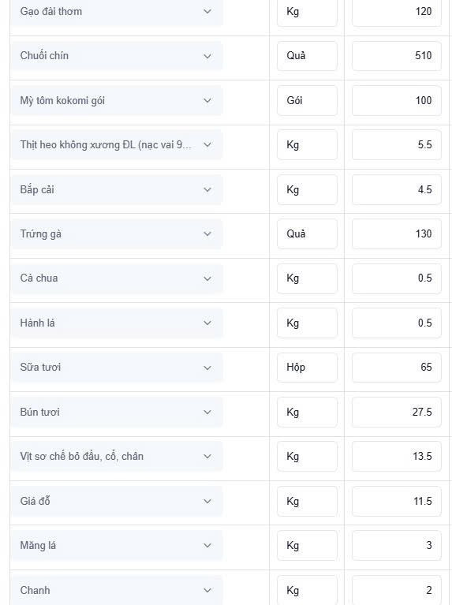Screen dimensions: 452x605
Task: Click the Bún tươi dropdown arrow
Action: coord(207,412)
